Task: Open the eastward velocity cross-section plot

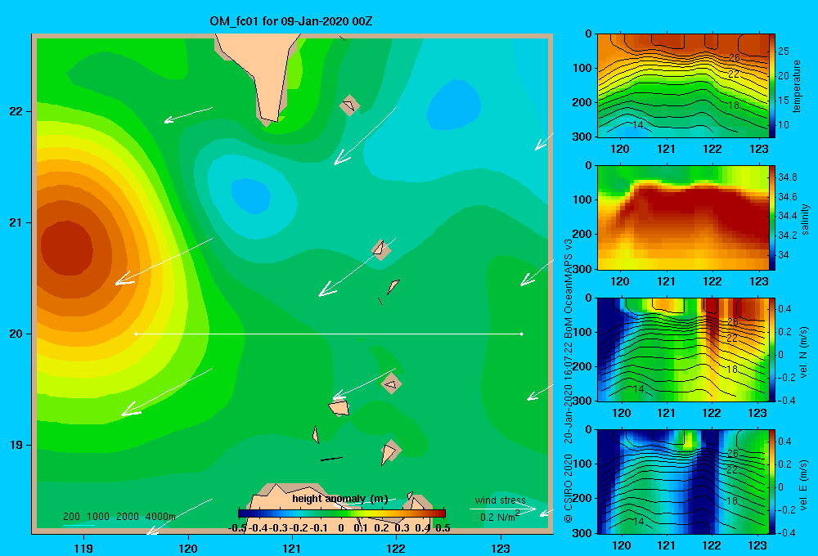Action: coord(682,482)
